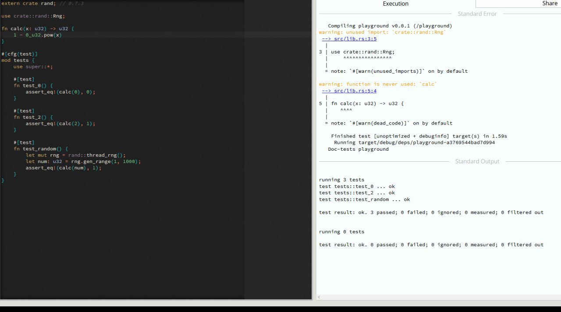
Task: Click the 'warning: unused import' message
Action: (382, 32)
